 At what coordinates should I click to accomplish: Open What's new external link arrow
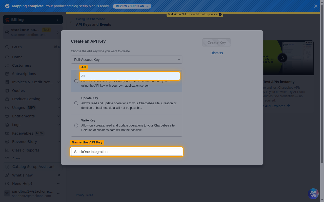point(59,175)
